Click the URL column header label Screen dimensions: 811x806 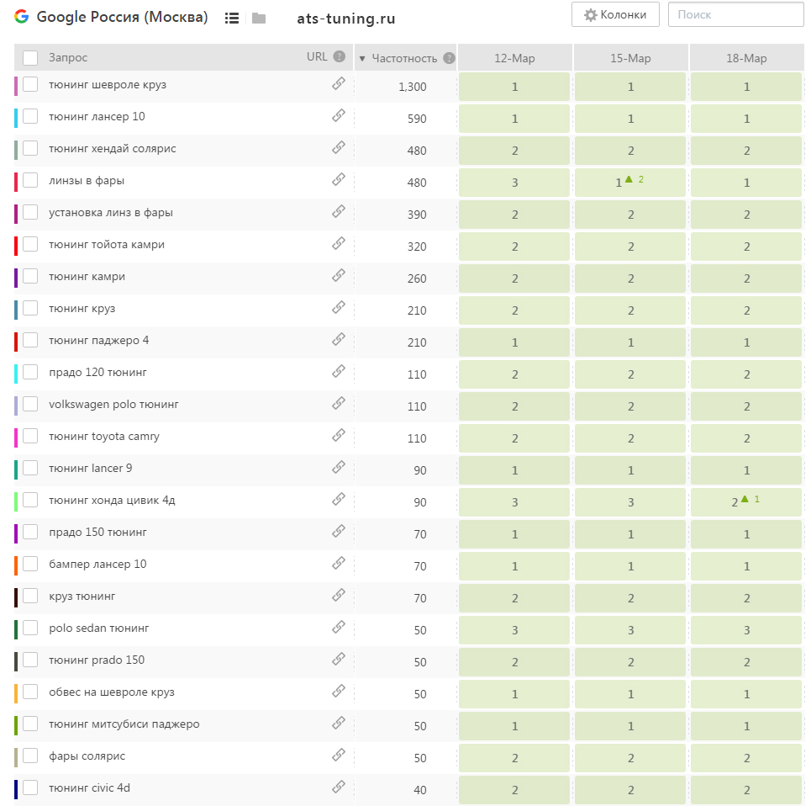pos(317,57)
